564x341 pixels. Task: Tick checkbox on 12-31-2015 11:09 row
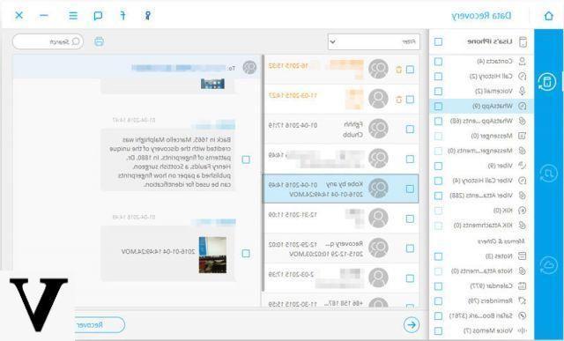coord(410,219)
